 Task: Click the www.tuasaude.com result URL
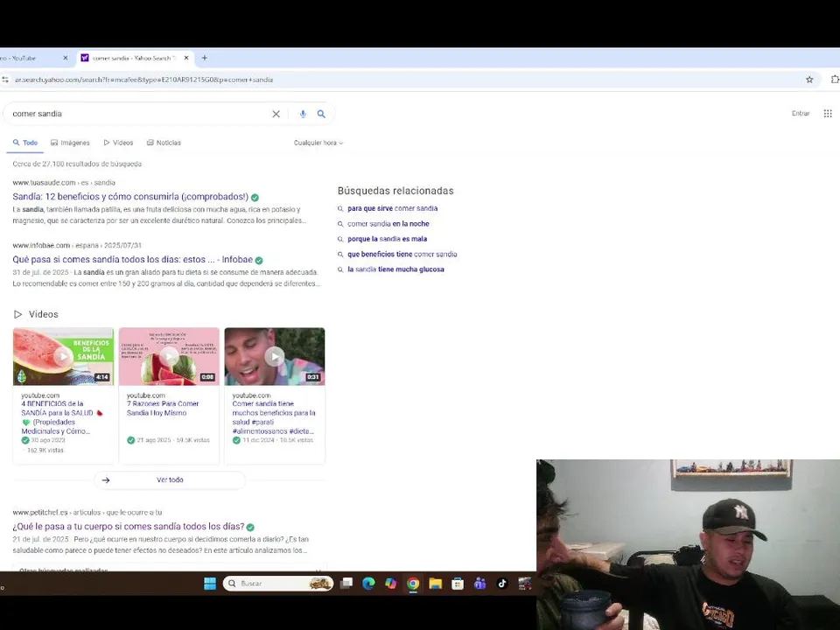64,183
